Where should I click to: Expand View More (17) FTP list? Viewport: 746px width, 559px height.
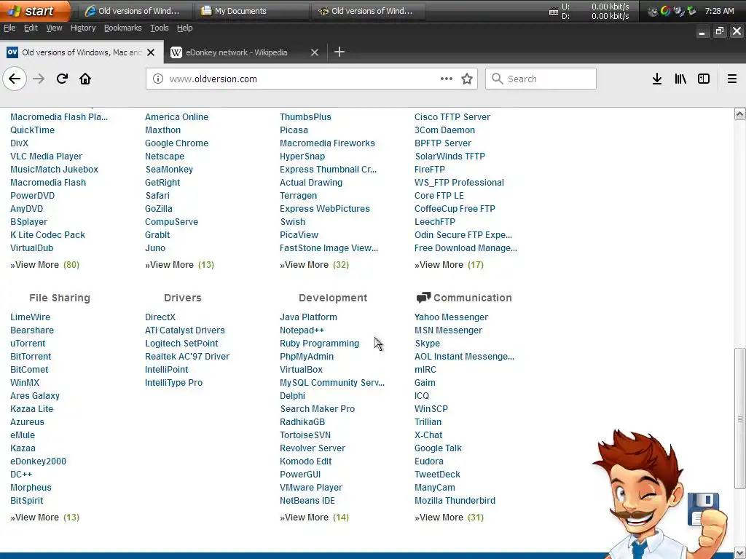pos(449,265)
